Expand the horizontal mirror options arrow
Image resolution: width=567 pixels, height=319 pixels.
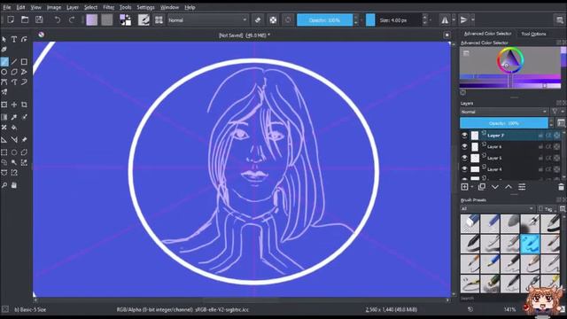point(454,19)
